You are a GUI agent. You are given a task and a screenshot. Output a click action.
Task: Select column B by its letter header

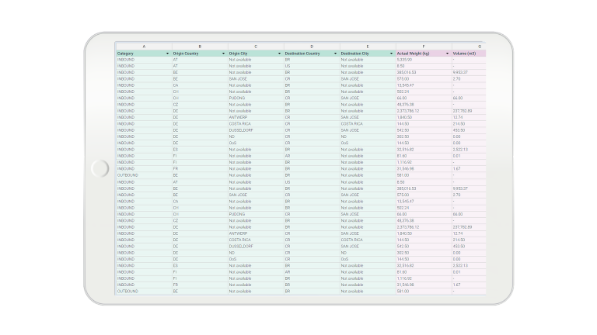click(200, 47)
